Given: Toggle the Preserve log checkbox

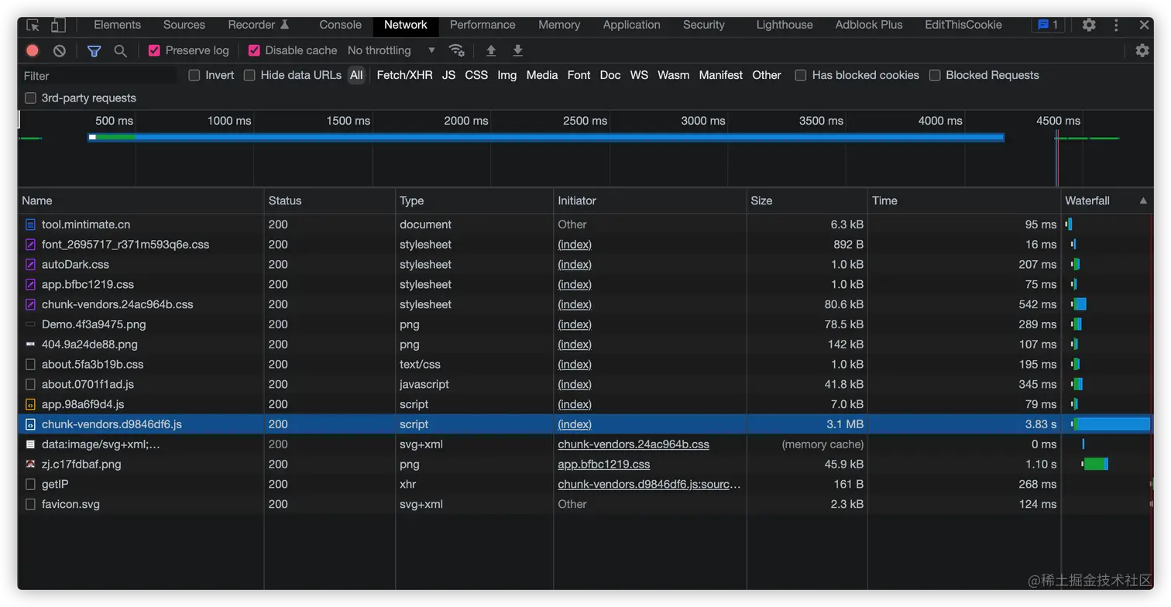Looking at the screenshot, I should (x=154, y=50).
